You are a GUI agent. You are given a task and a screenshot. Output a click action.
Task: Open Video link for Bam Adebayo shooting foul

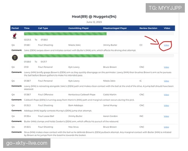click(x=166, y=106)
